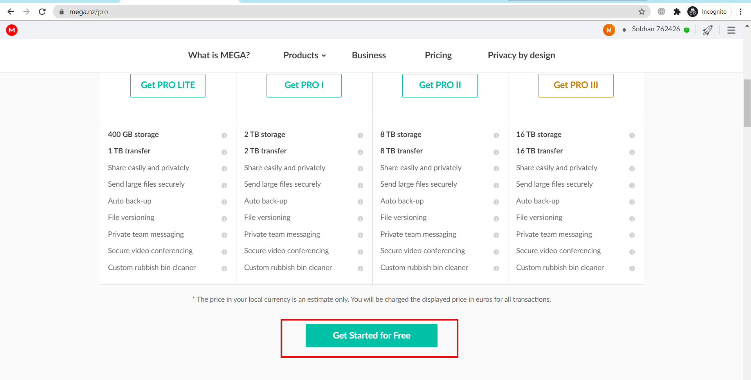Open the Chrome extensions puzzle icon

tap(677, 12)
